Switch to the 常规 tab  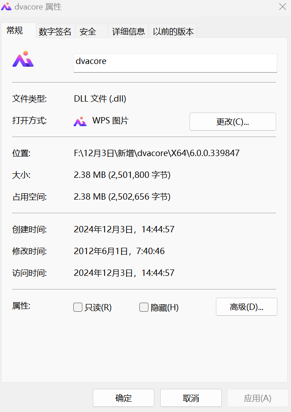pos(18,30)
